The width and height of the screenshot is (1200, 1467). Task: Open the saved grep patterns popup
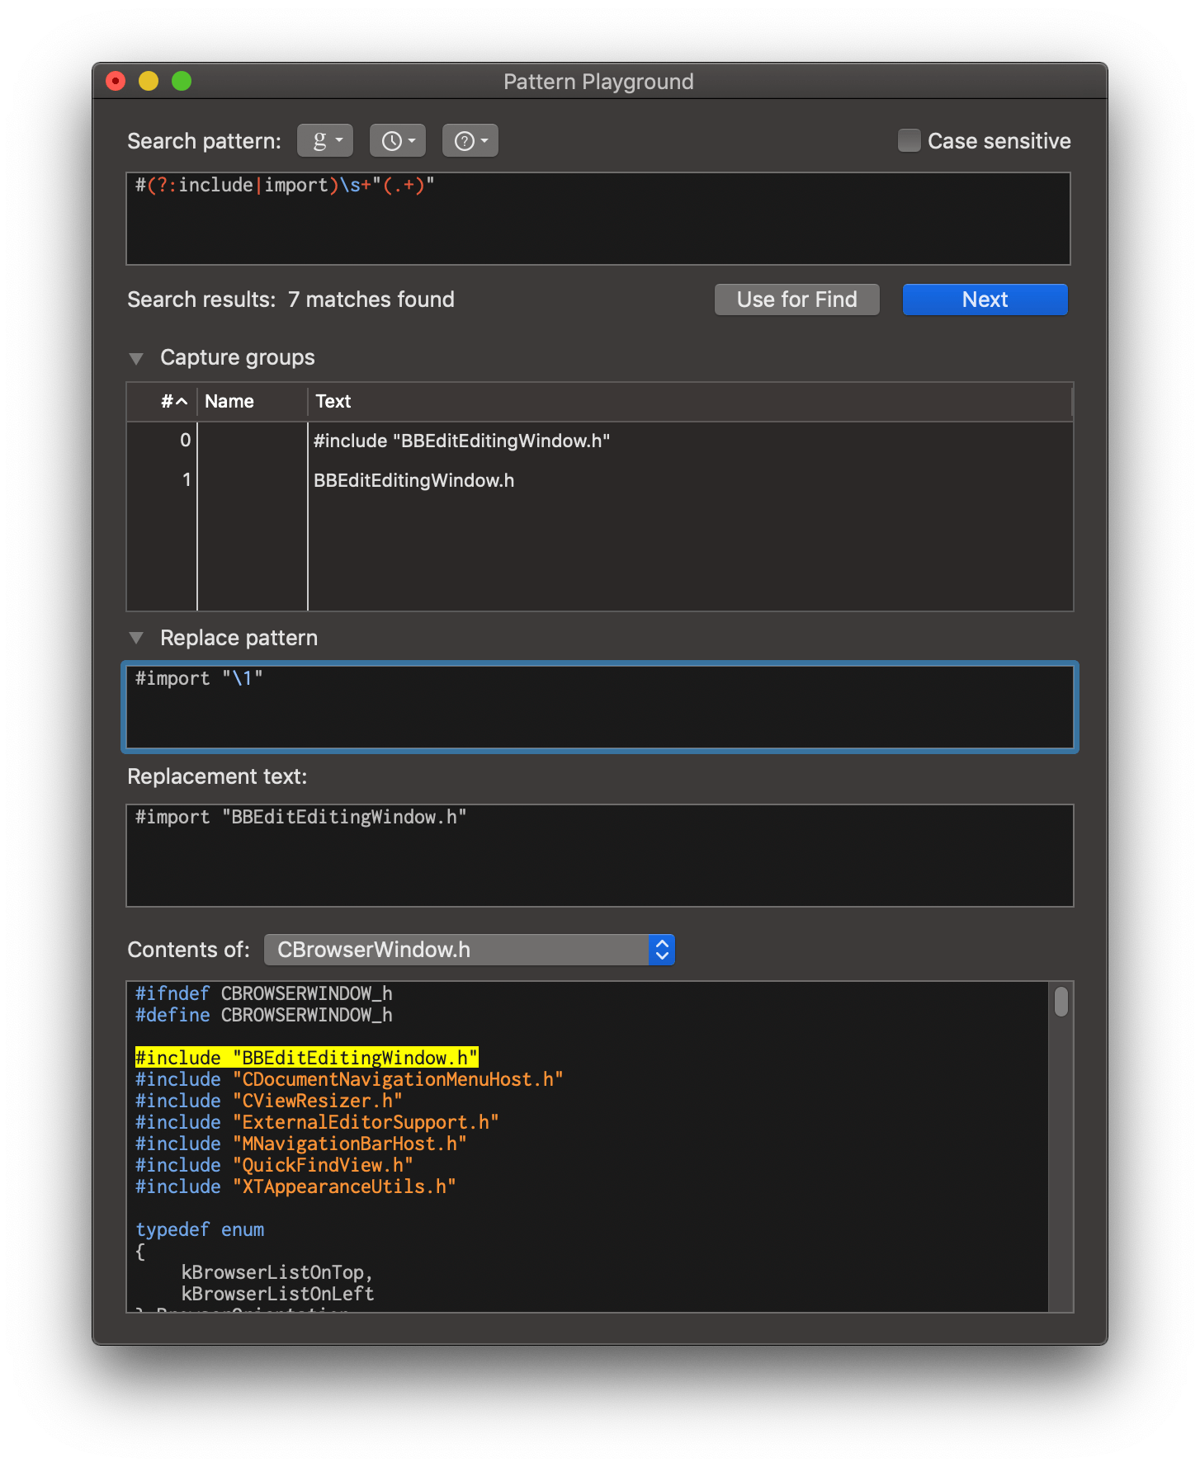[325, 140]
